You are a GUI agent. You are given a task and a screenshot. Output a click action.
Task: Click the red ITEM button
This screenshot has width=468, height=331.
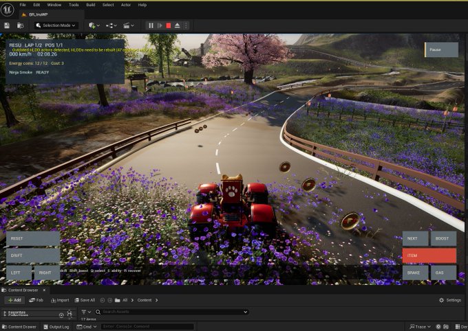click(x=429, y=255)
